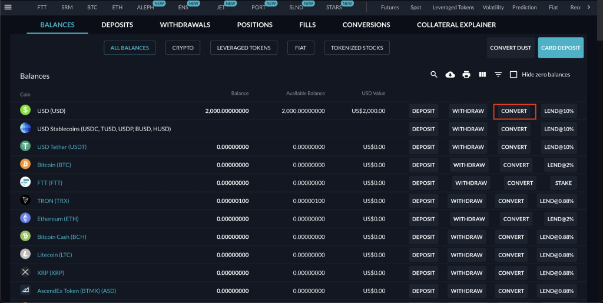Viewport: 603px width, 303px height.
Task: Click the page vertical scrollbar
Action: pyautogui.click(x=599, y=20)
